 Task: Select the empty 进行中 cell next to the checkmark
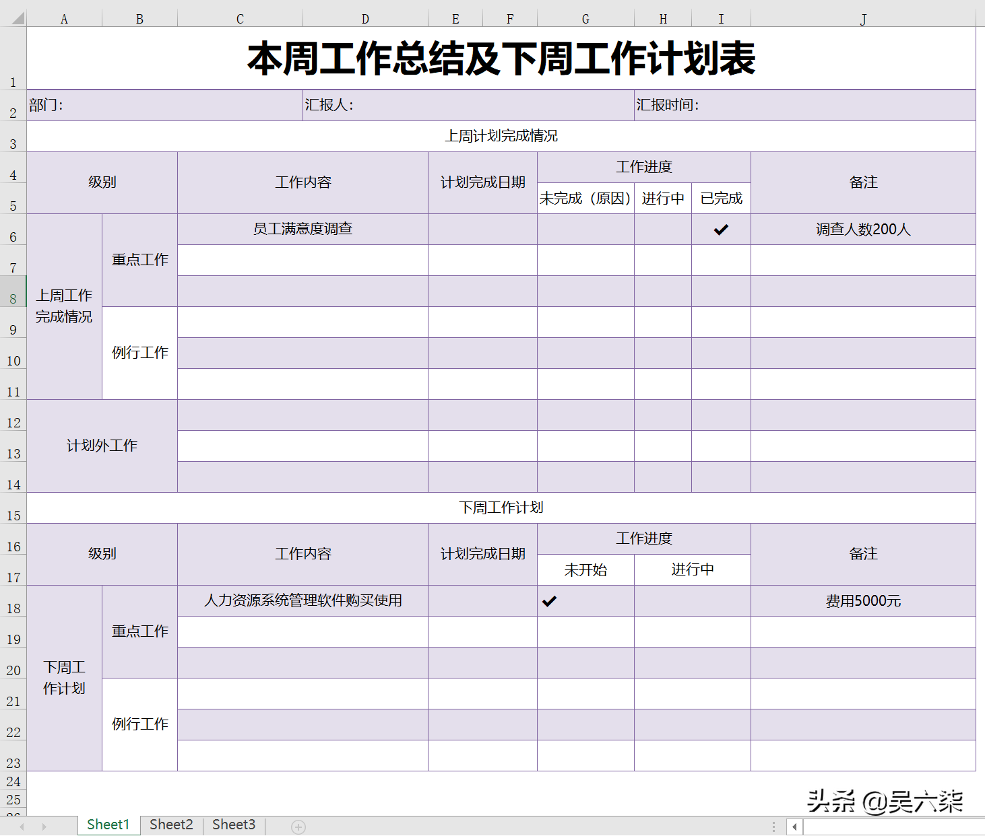[692, 600]
